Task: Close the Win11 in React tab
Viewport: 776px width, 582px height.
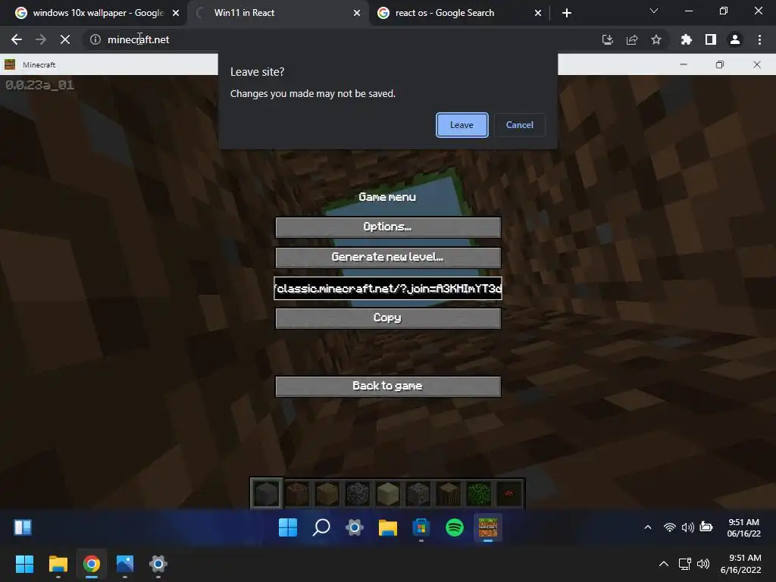Action: coord(357,13)
